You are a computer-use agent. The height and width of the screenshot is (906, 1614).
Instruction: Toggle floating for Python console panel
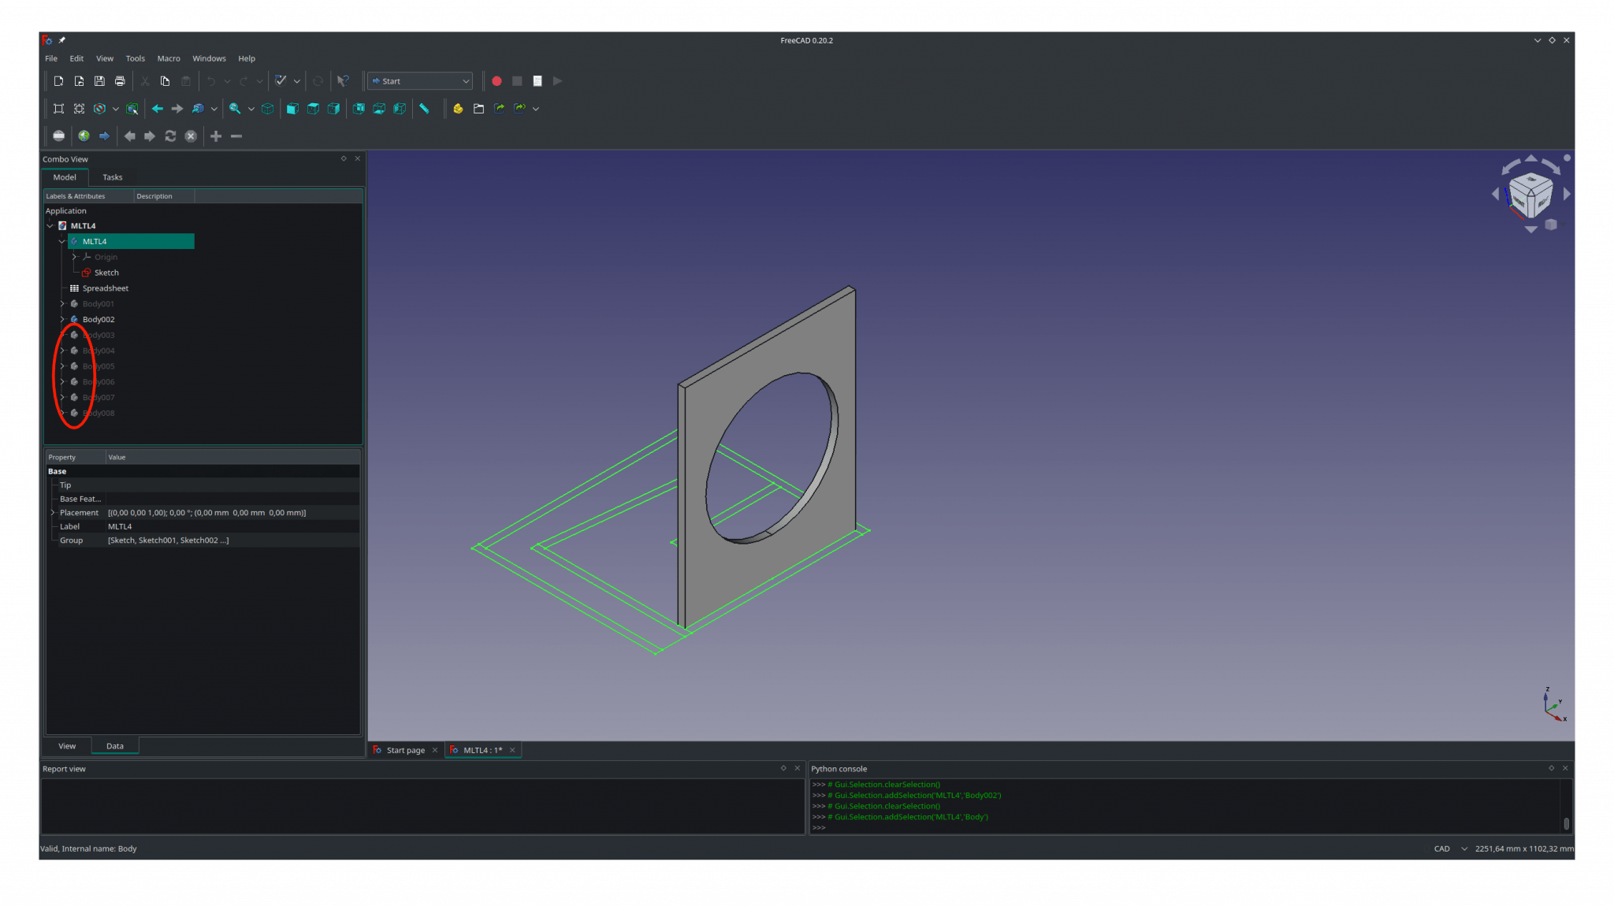[1551, 768]
